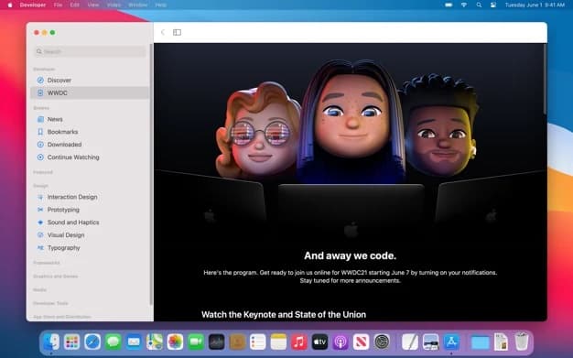
Task: Open the Video menu
Action: (114, 5)
